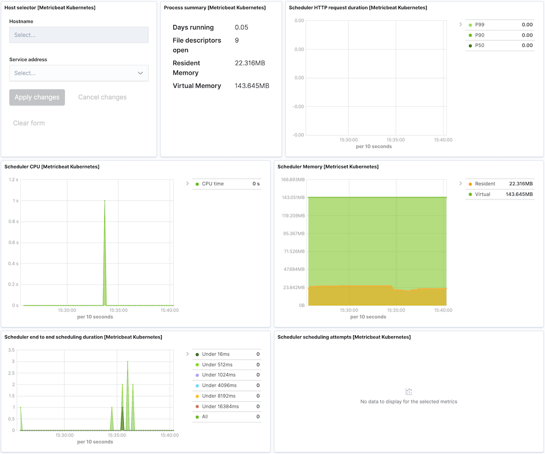The image size is (545, 454).
Task: Click the yellow swatch beside Under 8192ms
Action: click(196, 396)
